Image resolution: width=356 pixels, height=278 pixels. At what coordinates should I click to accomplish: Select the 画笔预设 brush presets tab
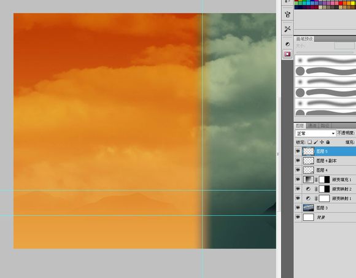tap(304, 39)
